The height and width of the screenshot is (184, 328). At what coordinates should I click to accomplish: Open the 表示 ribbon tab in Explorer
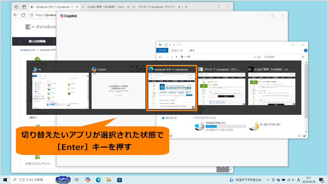(192, 50)
